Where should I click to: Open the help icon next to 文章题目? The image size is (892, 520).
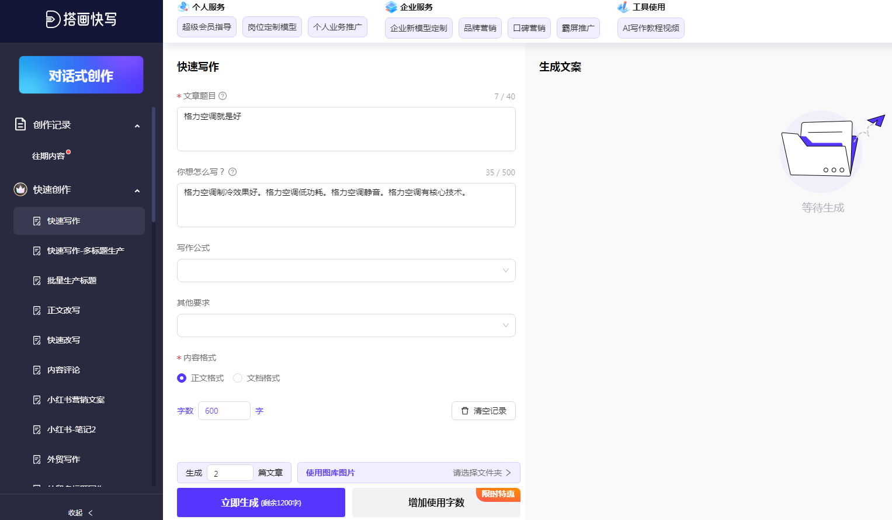tap(222, 96)
